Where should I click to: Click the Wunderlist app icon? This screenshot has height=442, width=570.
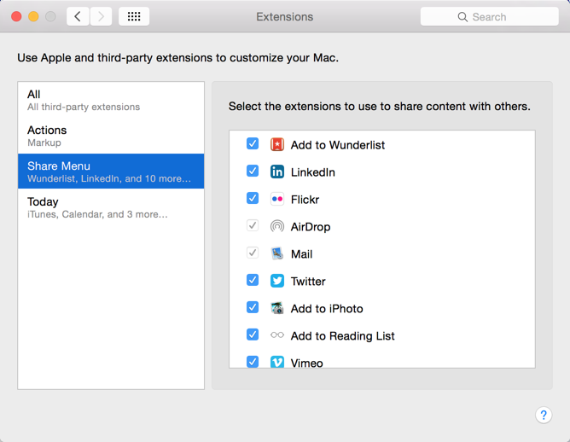(277, 145)
